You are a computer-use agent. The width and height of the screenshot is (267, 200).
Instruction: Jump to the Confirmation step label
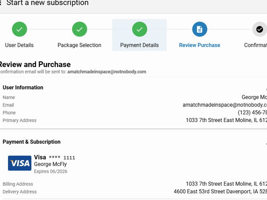[255, 45]
